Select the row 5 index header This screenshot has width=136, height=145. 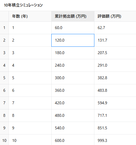coord(4,78)
